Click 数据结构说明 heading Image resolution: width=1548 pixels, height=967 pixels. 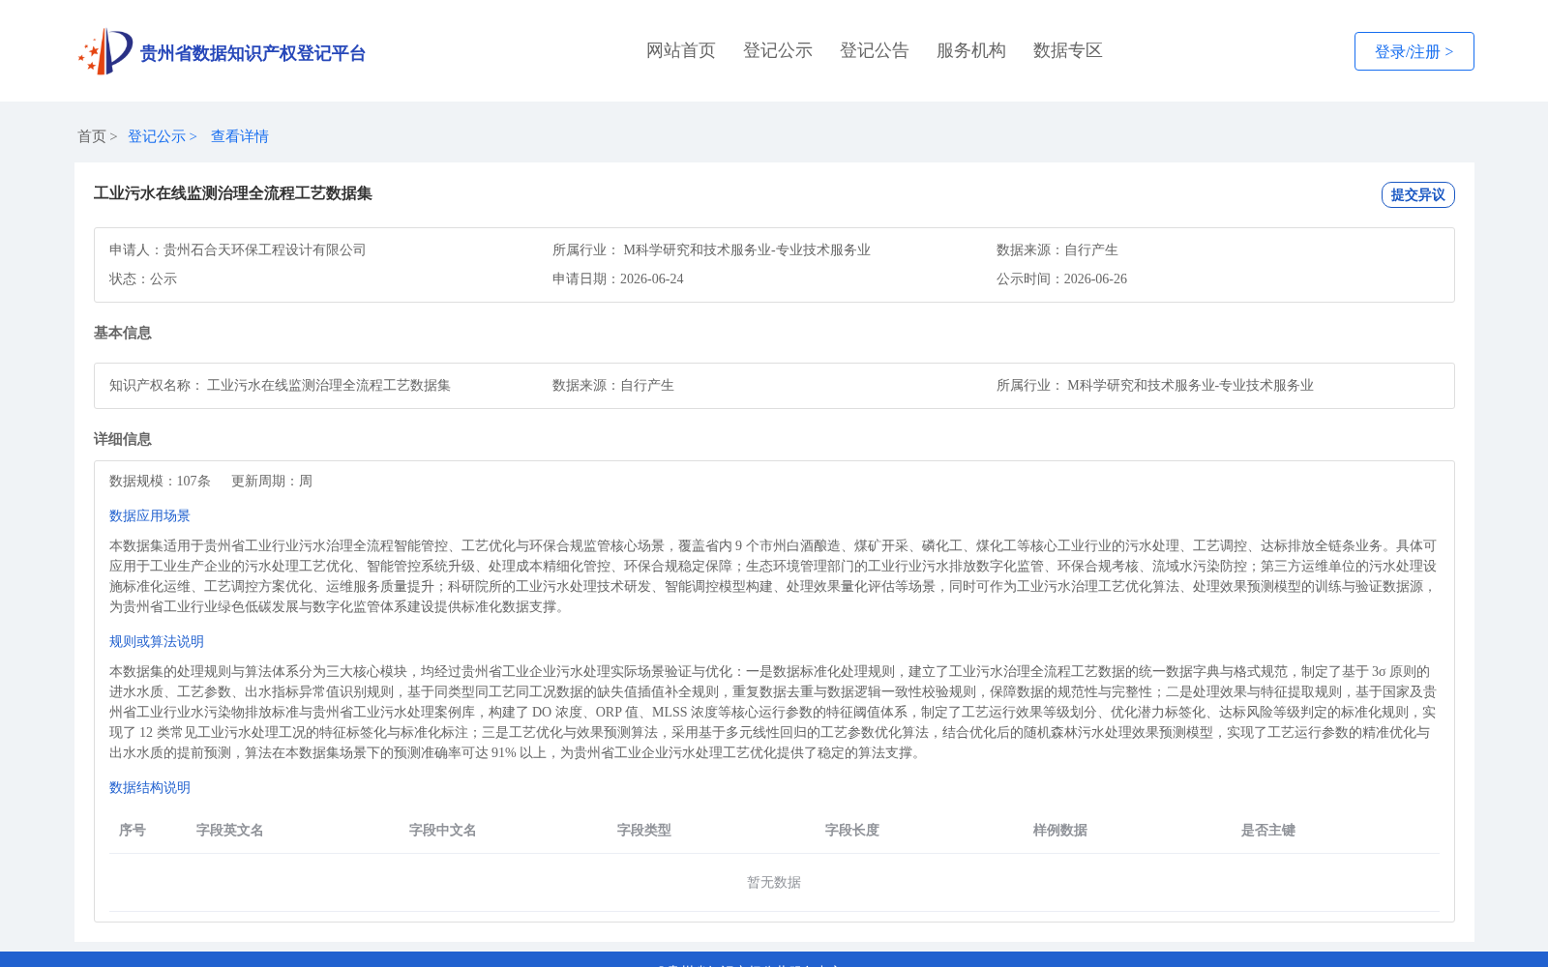150,787
